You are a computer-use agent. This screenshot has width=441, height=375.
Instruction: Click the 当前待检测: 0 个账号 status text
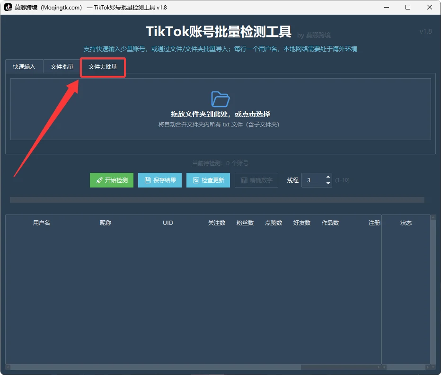tap(220, 163)
